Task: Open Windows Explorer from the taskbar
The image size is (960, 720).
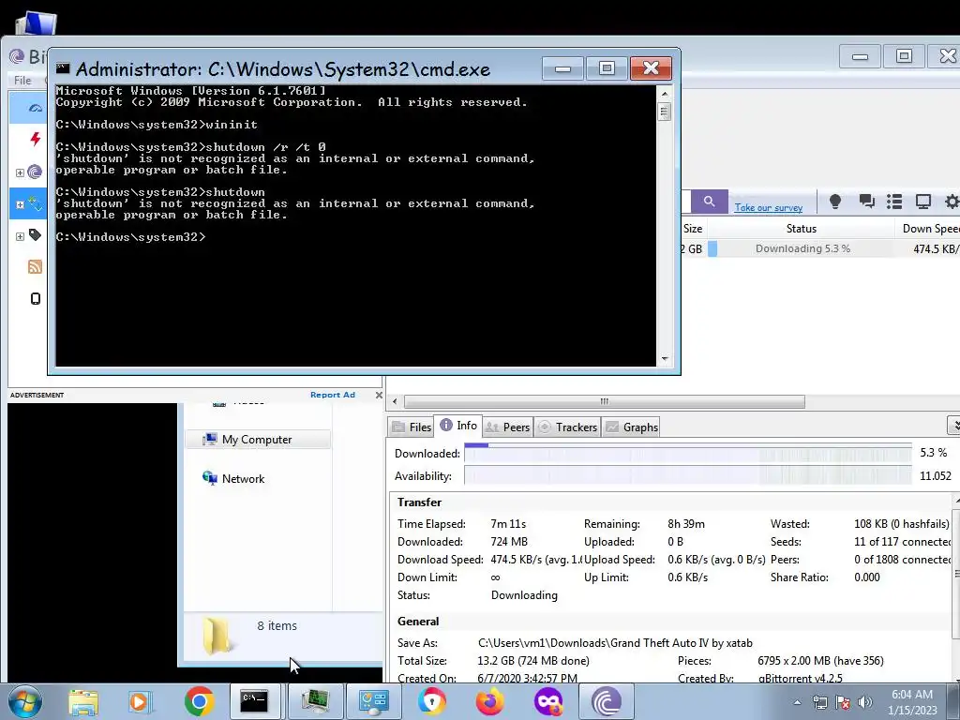Action: click(x=83, y=701)
